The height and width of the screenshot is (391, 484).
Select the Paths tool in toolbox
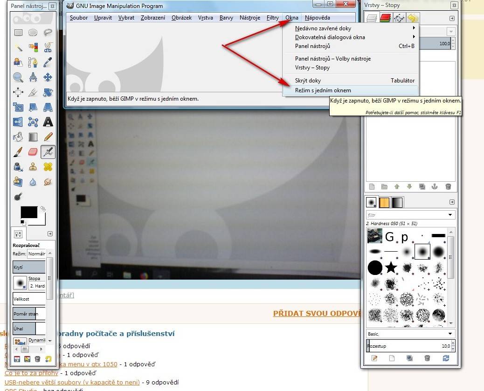pyautogui.click(x=33, y=62)
